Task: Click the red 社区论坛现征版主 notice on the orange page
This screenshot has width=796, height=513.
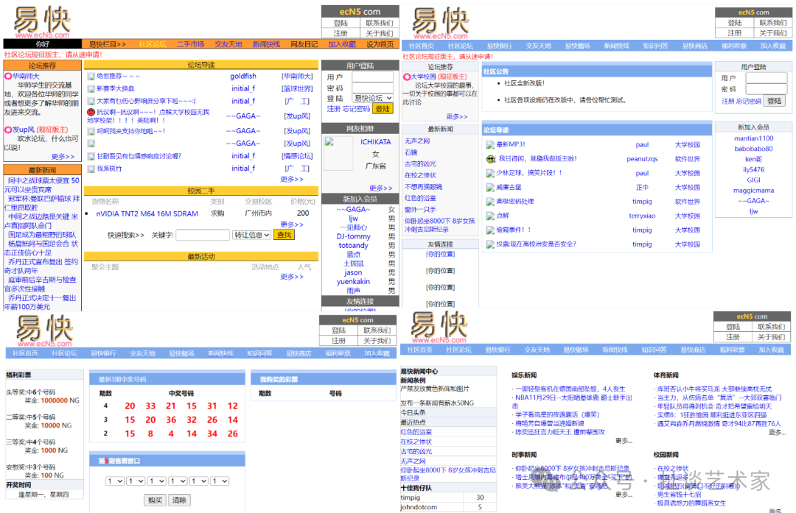Action: 53,54
